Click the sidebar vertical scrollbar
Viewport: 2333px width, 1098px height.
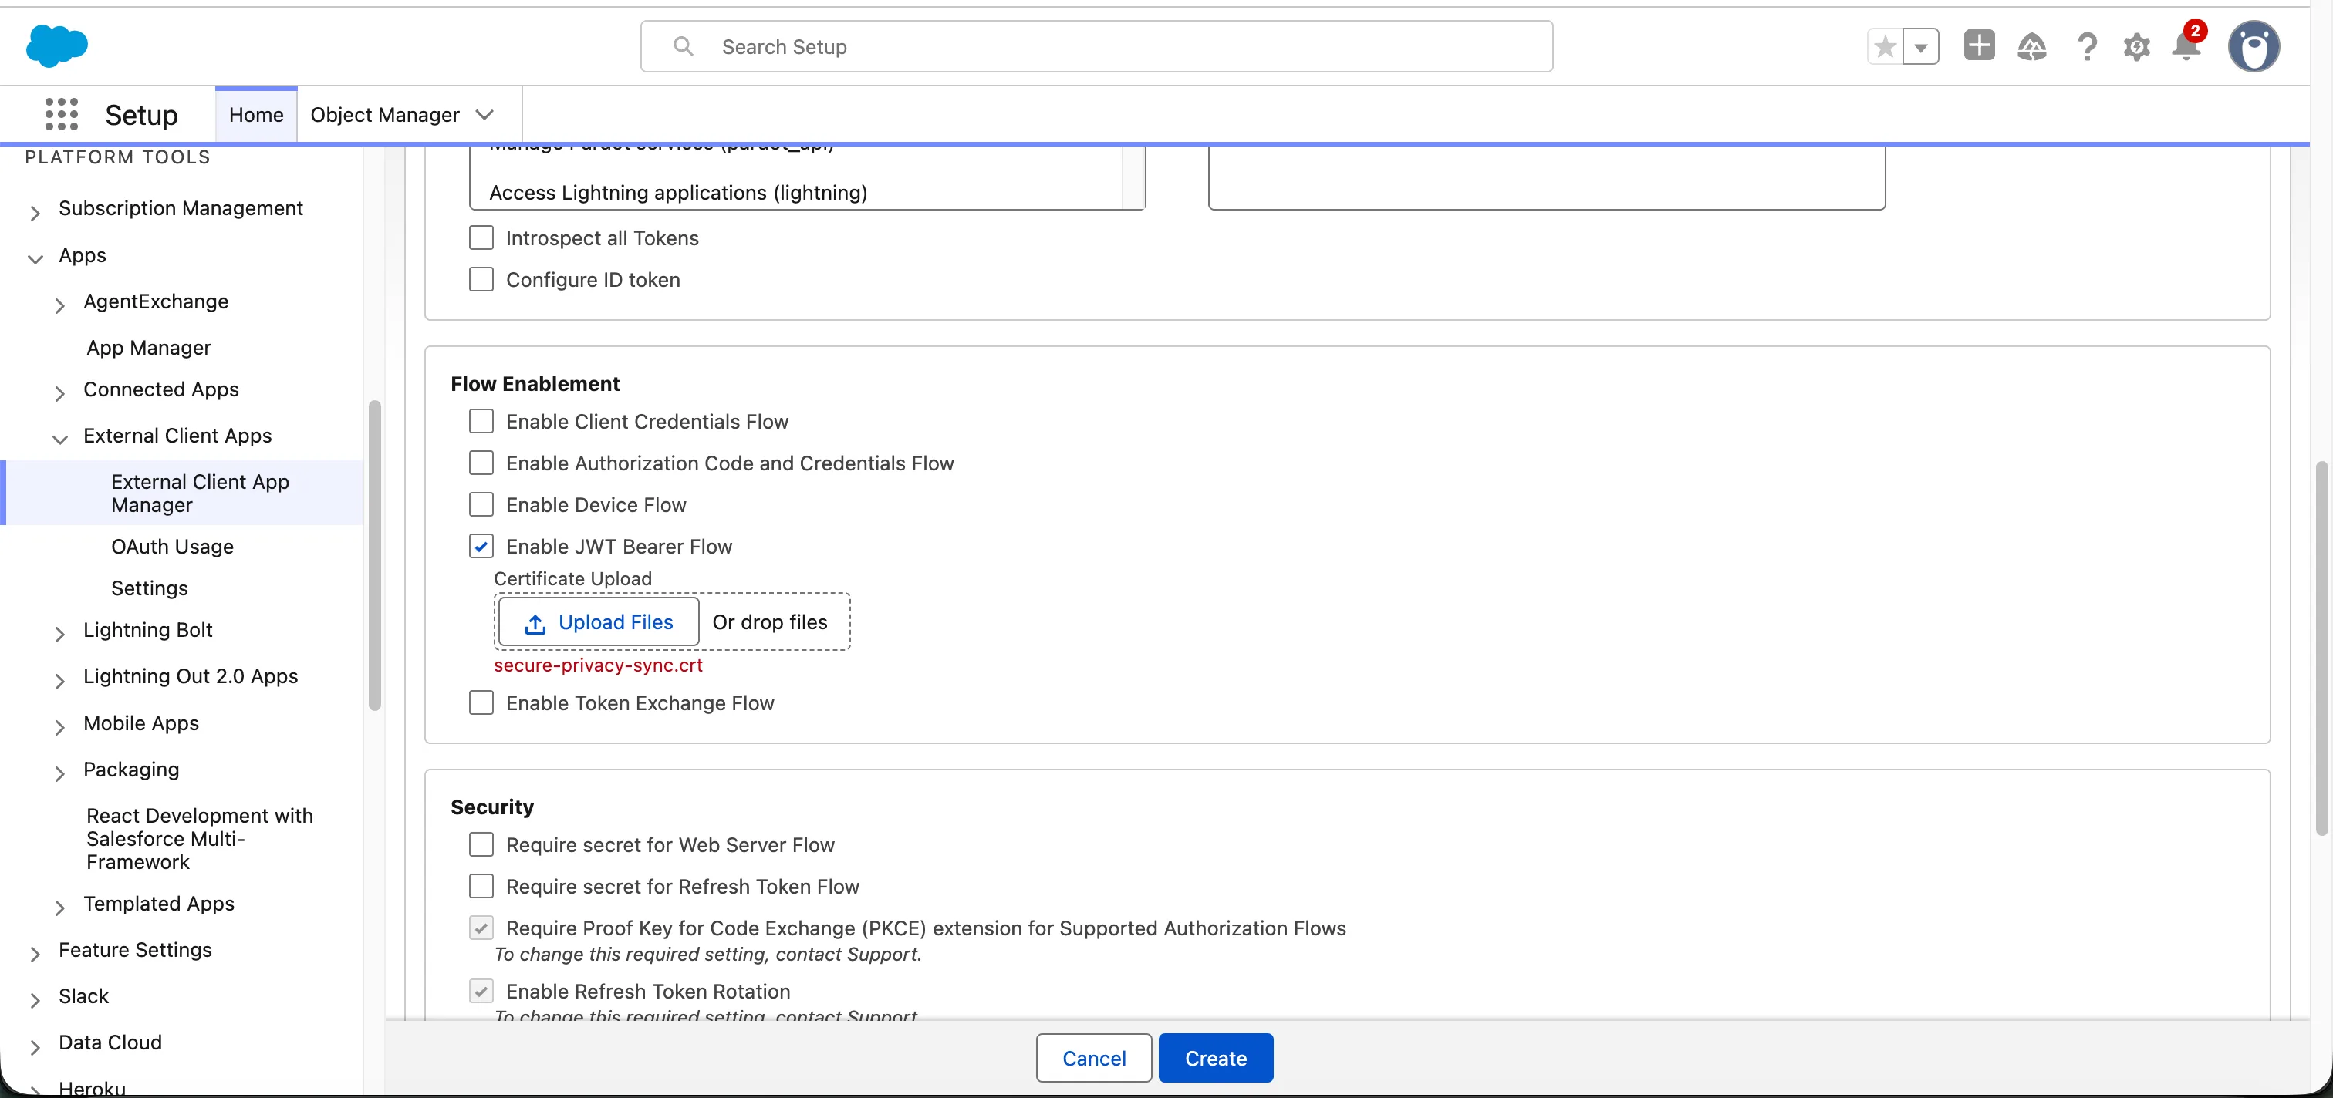point(374,556)
